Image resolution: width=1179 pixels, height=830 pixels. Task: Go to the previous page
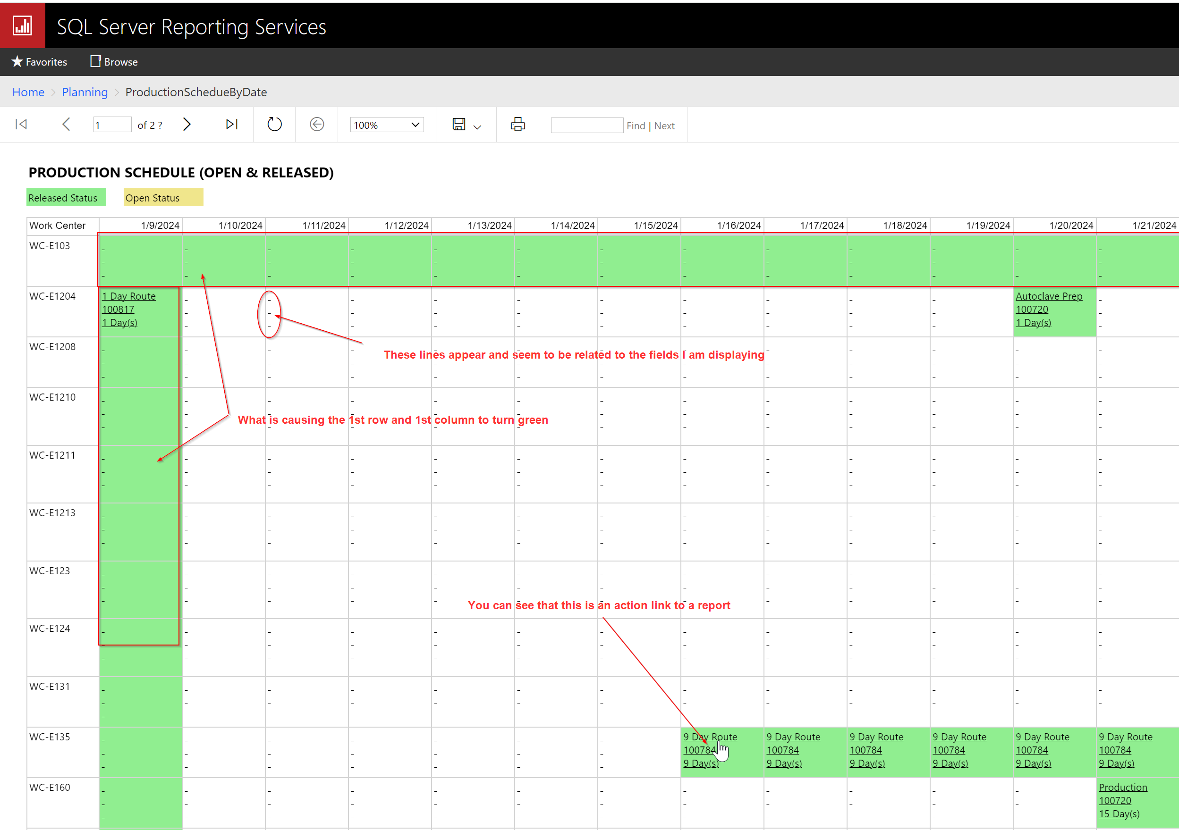[x=66, y=124]
